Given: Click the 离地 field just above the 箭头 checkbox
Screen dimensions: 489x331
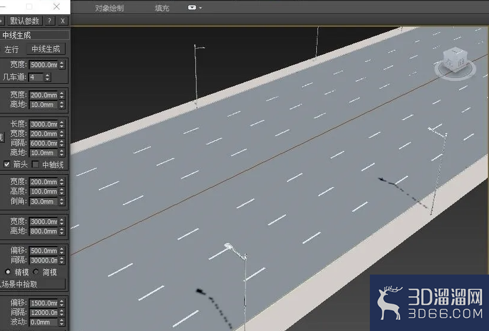Looking at the screenshot, I should [44, 153].
